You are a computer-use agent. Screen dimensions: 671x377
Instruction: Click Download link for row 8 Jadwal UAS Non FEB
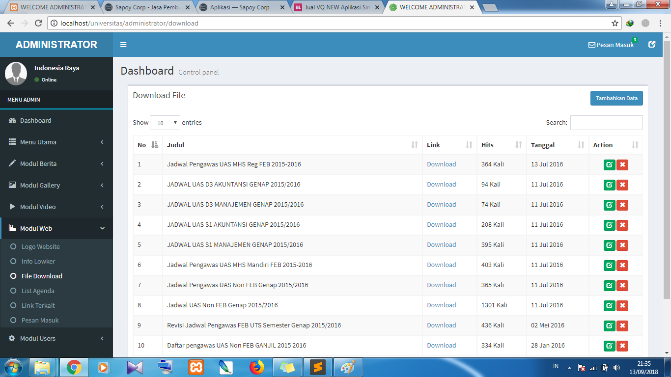point(441,305)
